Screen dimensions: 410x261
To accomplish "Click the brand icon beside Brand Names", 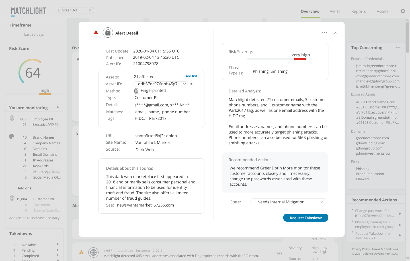I will pyautogui.click(x=12, y=136).
